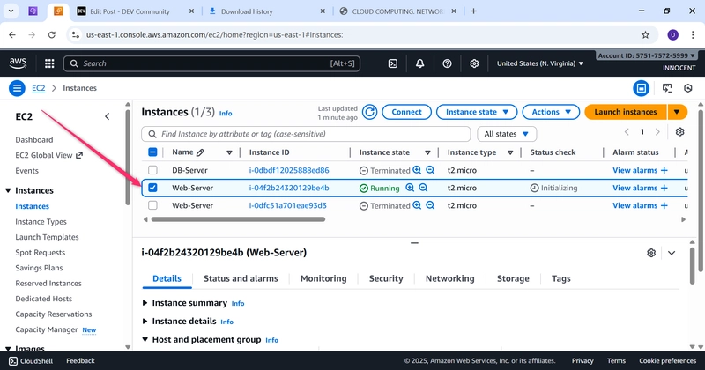
Task: Open the Account ID dropdown
Action: coord(646,55)
